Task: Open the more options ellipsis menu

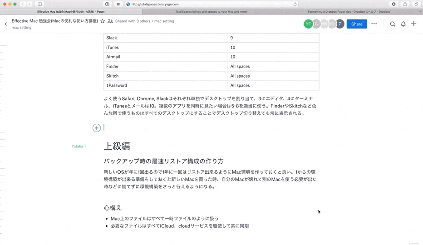Action: click(x=374, y=24)
